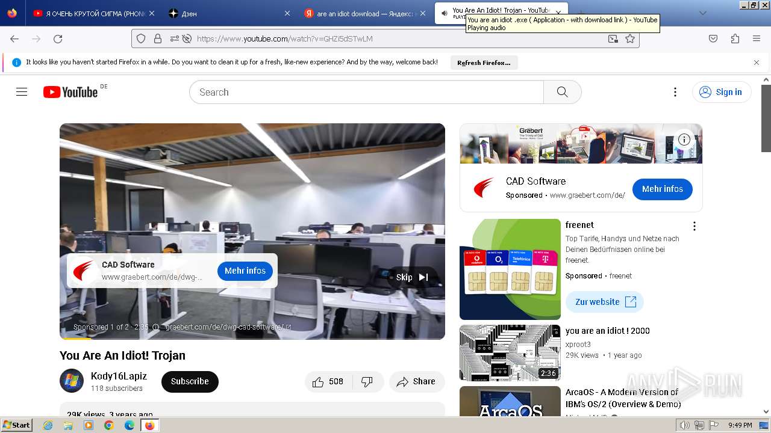Close the Дзен tab
Viewport: 771px width, 433px height.
pos(287,13)
